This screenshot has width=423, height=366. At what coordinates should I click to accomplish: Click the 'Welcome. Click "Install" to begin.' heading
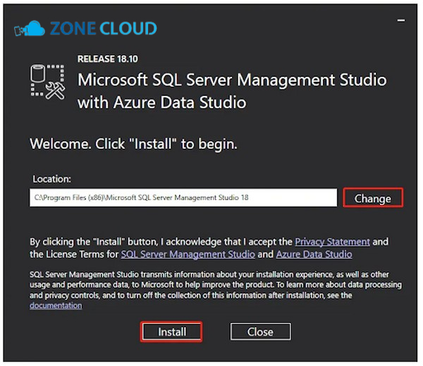pyautogui.click(x=133, y=144)
